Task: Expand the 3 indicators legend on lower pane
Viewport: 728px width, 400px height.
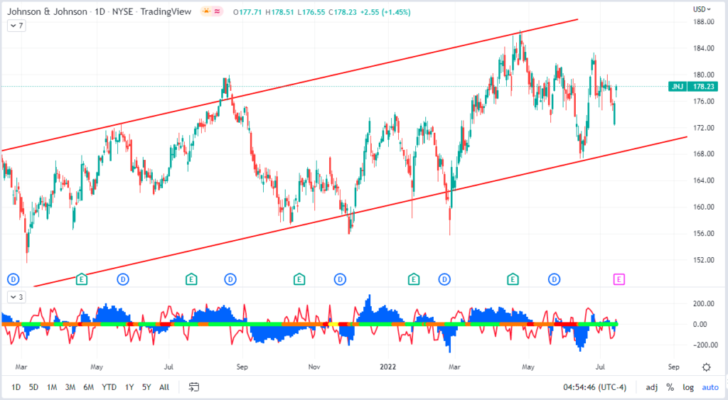Action: [x=16, y=297]
